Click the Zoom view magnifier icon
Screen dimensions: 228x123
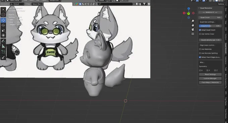point(193,21)
